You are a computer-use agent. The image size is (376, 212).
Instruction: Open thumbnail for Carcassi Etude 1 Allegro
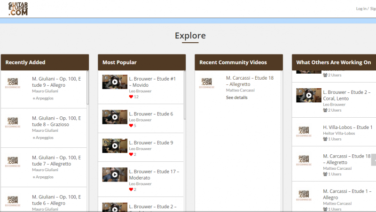coord(304,195)
